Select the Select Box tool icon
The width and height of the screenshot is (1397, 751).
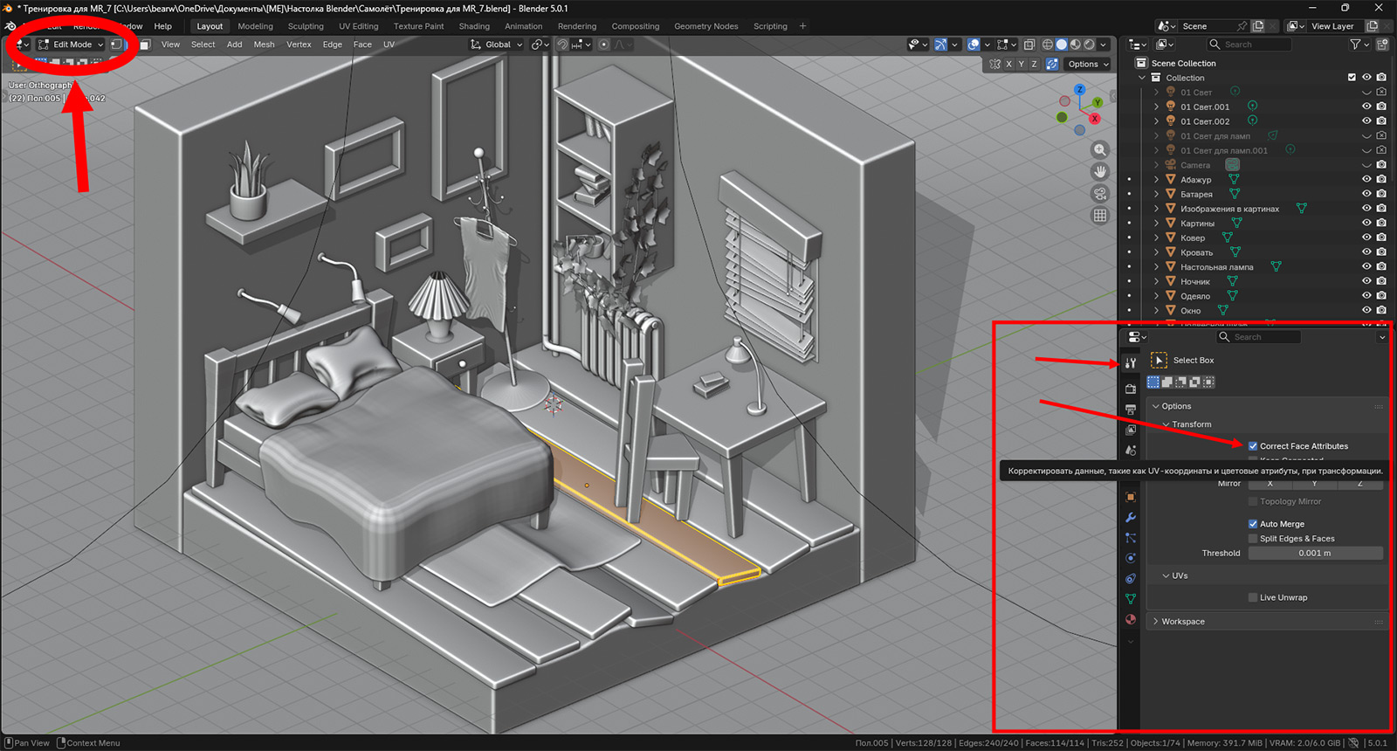(1160, 361)
